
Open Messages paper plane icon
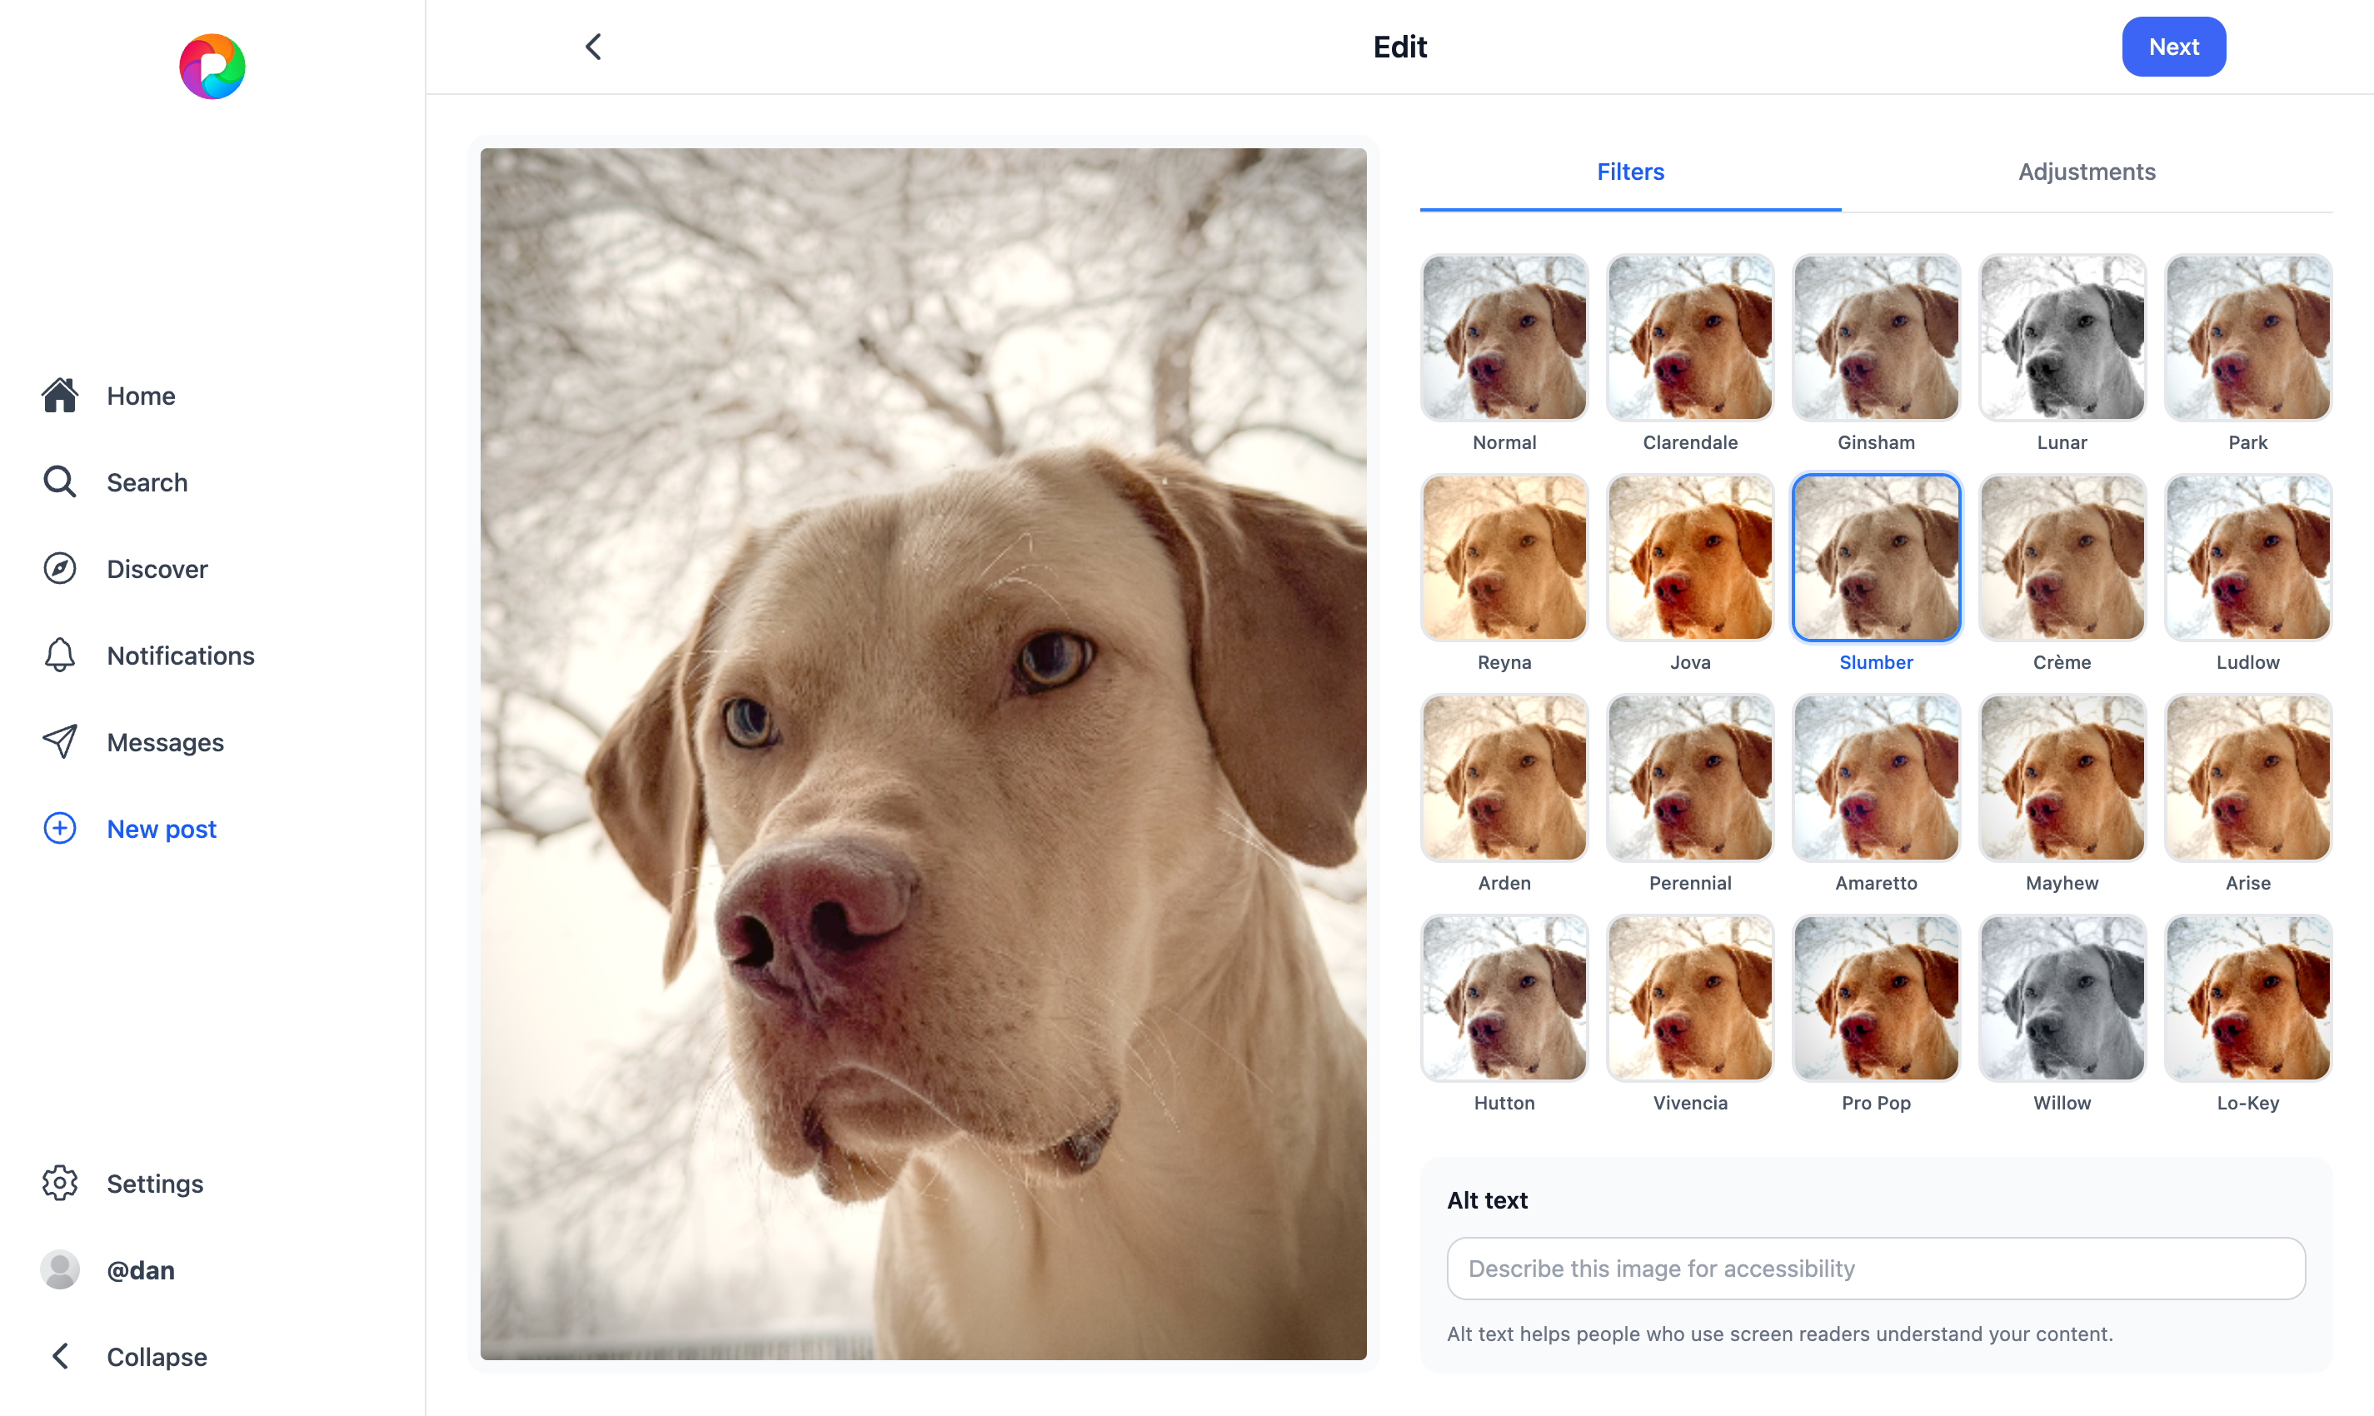coord(59,741)
